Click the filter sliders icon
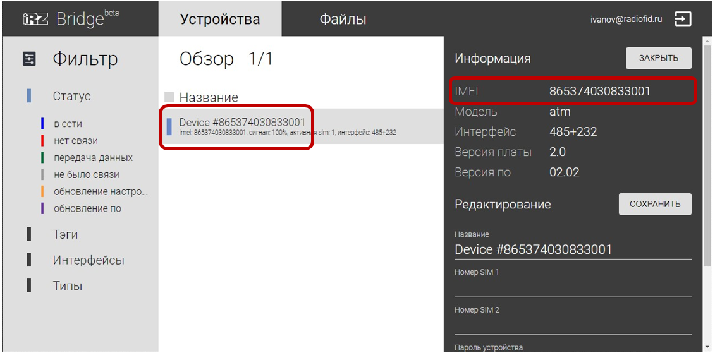715x353 pixels. [29, 59]
